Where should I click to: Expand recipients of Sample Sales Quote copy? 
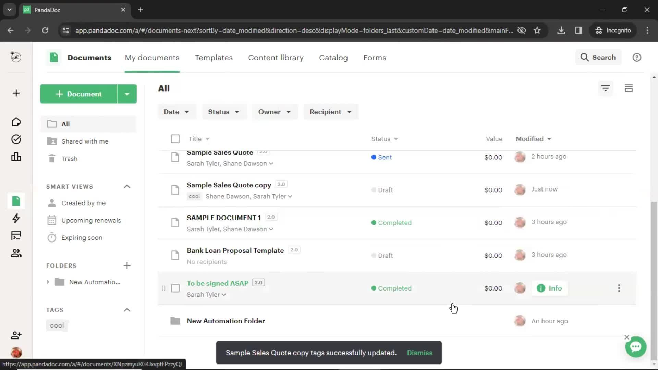click(290, 196)
